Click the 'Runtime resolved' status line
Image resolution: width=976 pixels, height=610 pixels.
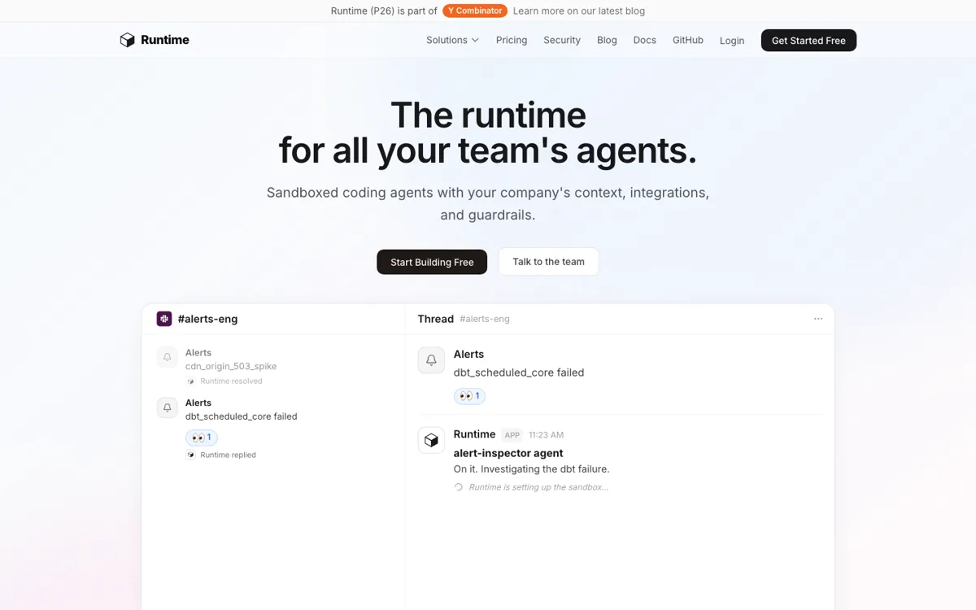224,381
